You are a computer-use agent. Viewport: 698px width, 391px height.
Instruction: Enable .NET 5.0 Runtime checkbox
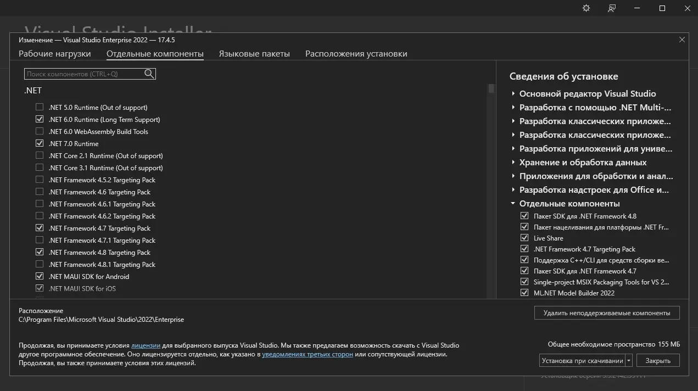click(x=40, y=108)
